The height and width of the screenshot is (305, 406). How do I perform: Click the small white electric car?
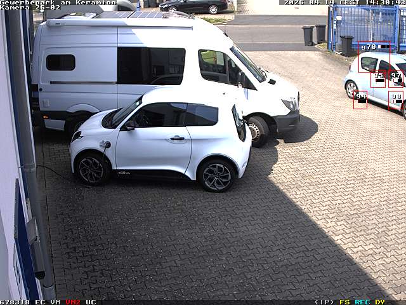161,139
